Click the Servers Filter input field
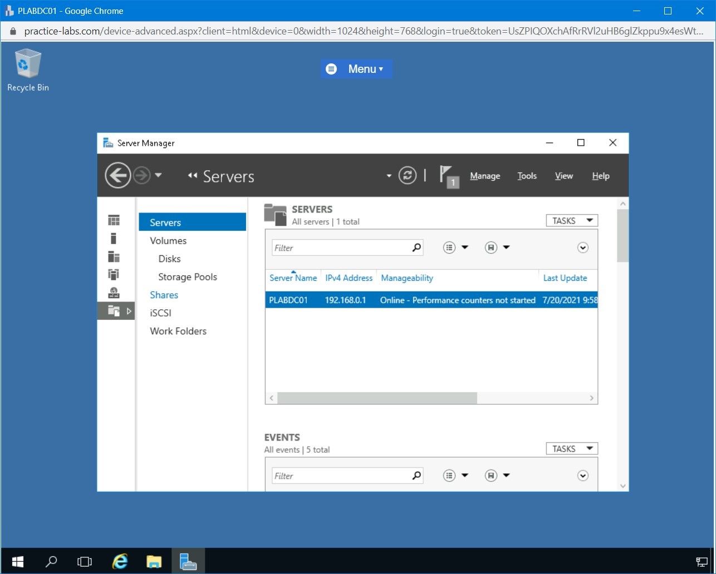The height and width of the screenshot is (574, 716). [x=341, y=248]
